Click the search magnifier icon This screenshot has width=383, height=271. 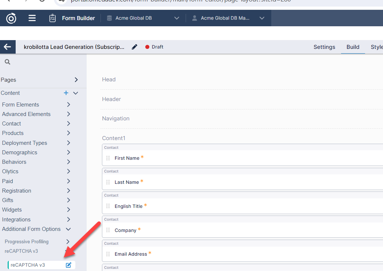tap(7, 62)
